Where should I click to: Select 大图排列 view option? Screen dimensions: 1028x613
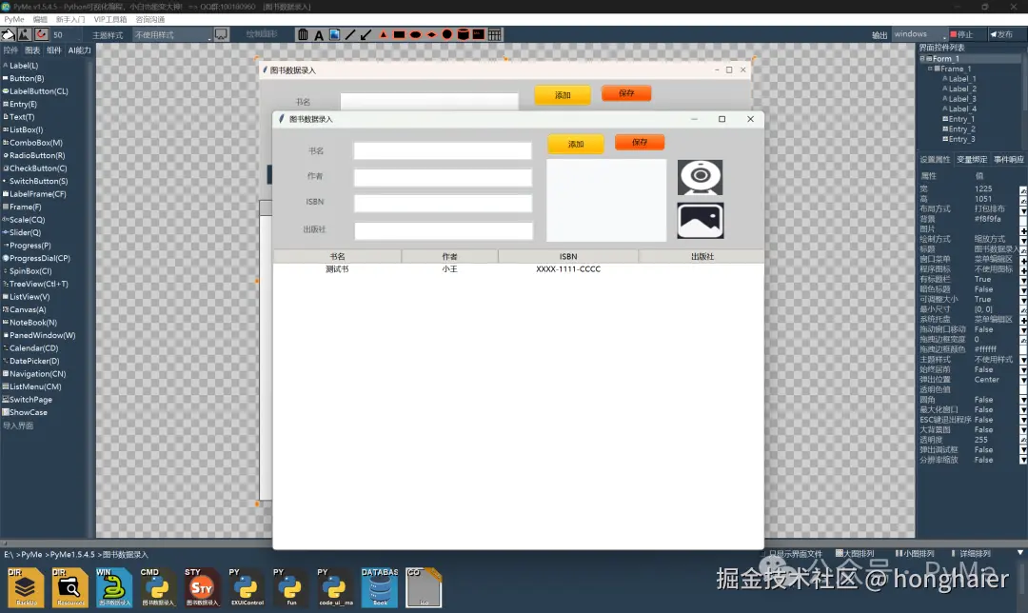point(855,553)
